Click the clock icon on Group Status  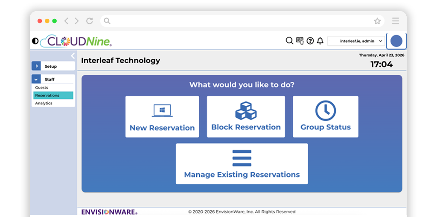[x=326, y=110]
